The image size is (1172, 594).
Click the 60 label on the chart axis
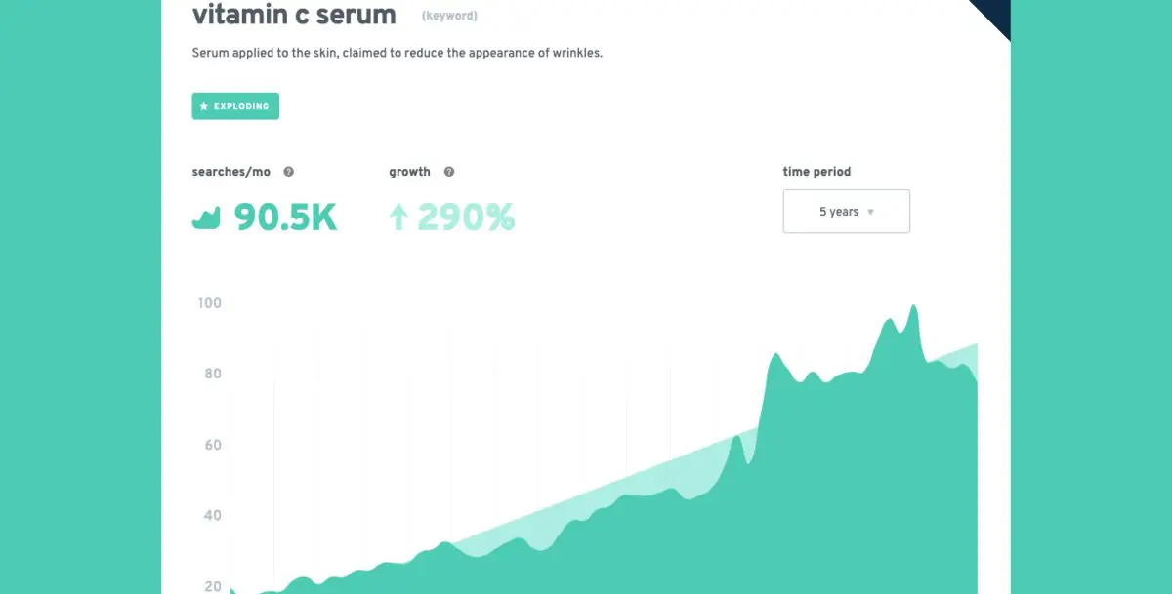(x=212, y=446)
